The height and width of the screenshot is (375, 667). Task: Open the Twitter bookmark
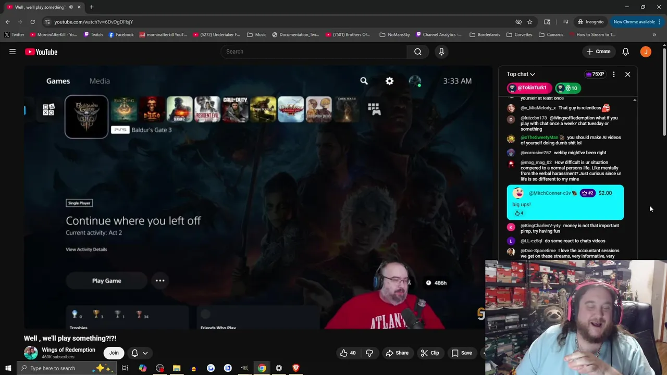(x=14, y=34)
